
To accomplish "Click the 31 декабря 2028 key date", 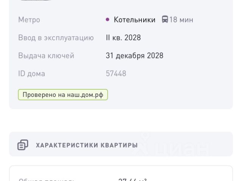I will [x=135, y=55].
